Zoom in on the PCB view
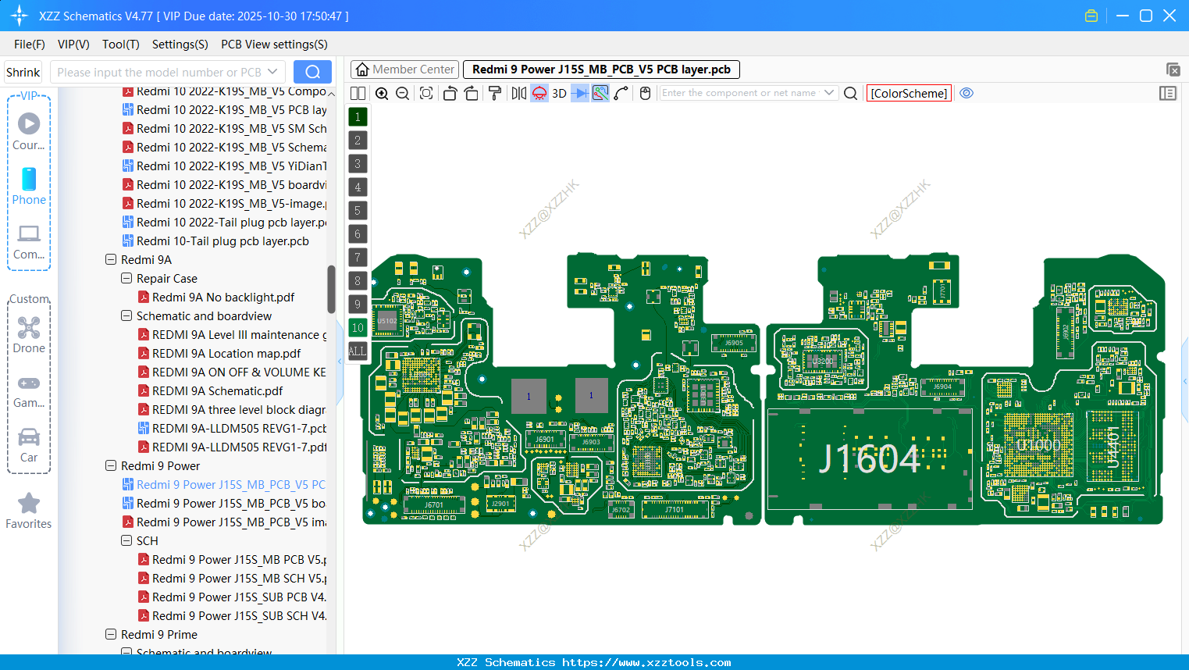Image resolution: width=1189 pixels, height=670 pixels. [x=382, y=94]
